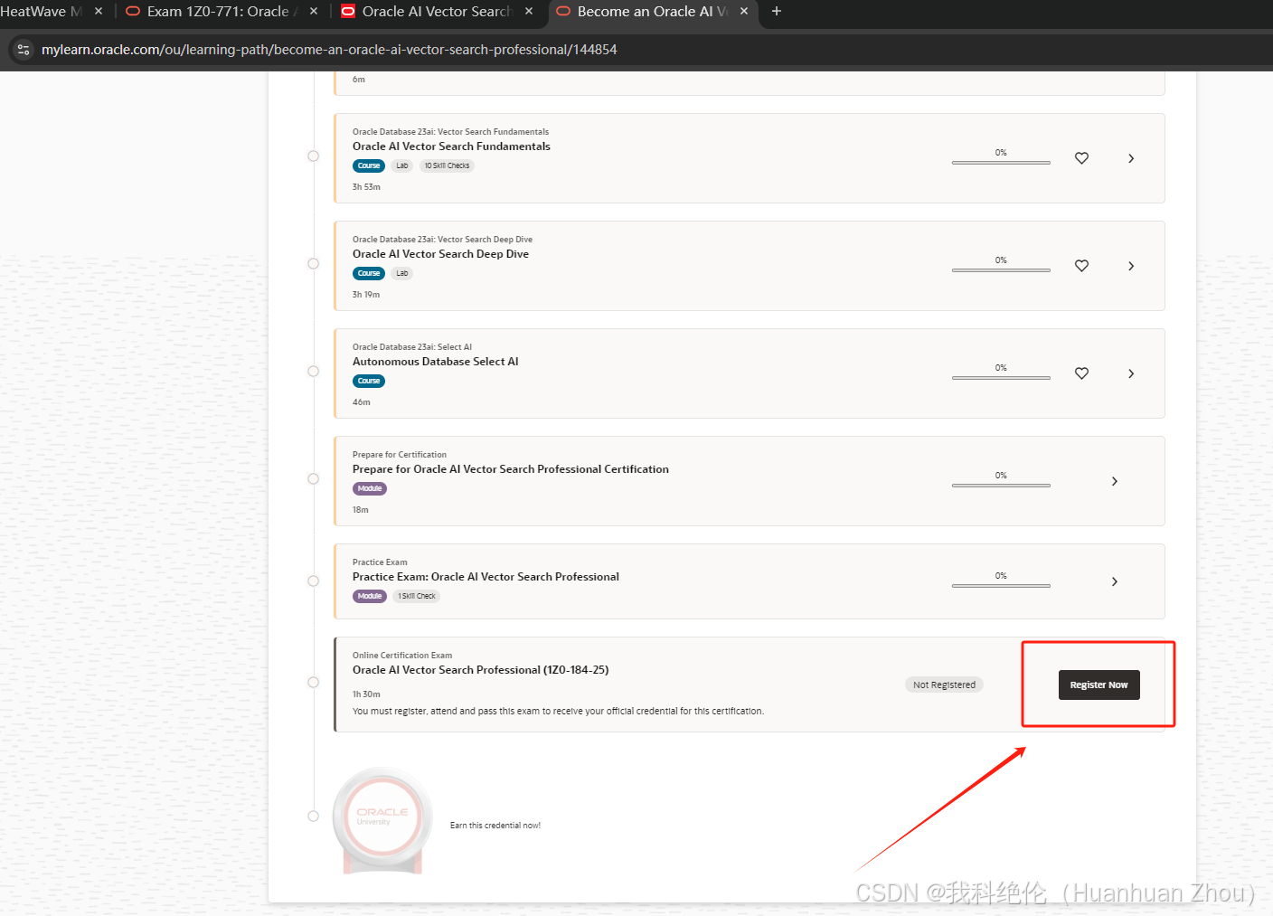Image resolution: width=1273 pixels, height=916 pixels.
Task: Click the 'Earn this credential now!' text
Action: pos(495,826)
